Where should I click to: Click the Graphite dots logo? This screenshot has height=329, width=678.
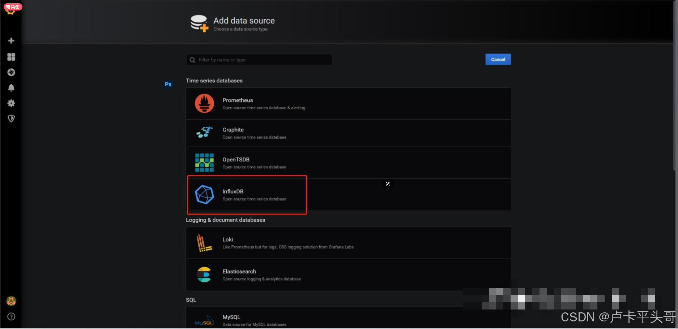pos(204,133)
